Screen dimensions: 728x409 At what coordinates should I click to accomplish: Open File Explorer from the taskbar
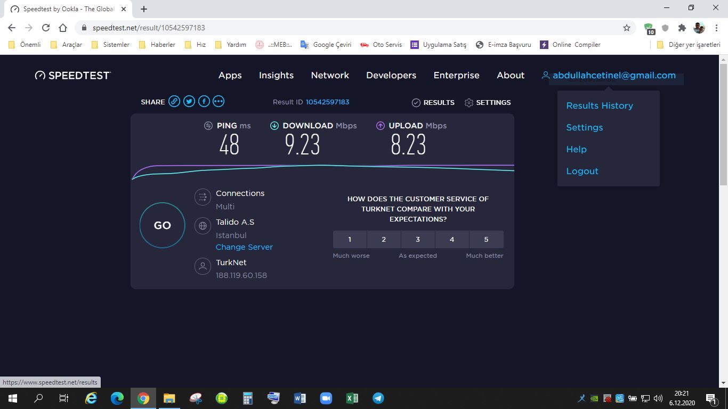[169, 398]
